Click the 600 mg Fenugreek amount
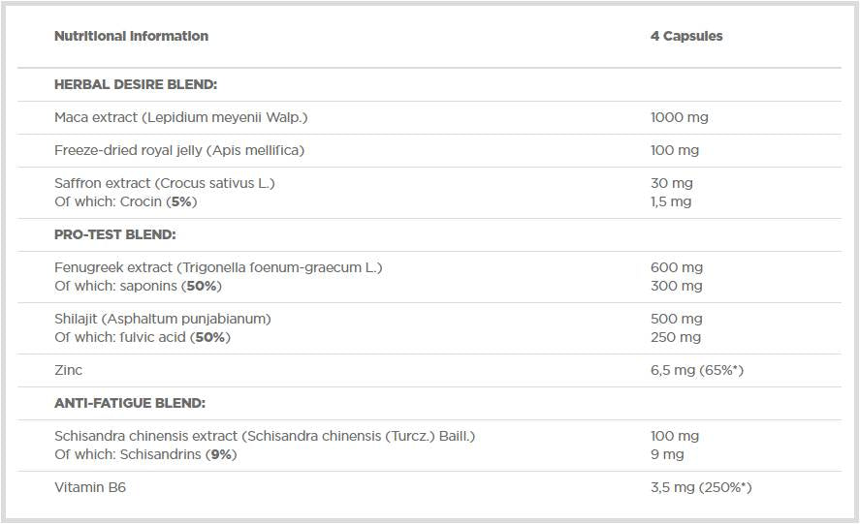This screenshot has height=524, width=860. 676,267
